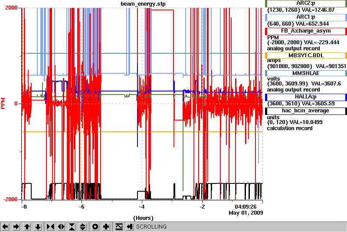Click the -4 hour tick on x-axis
The width and height of the screenshot is (347, 232).
[x=142, y=207]
